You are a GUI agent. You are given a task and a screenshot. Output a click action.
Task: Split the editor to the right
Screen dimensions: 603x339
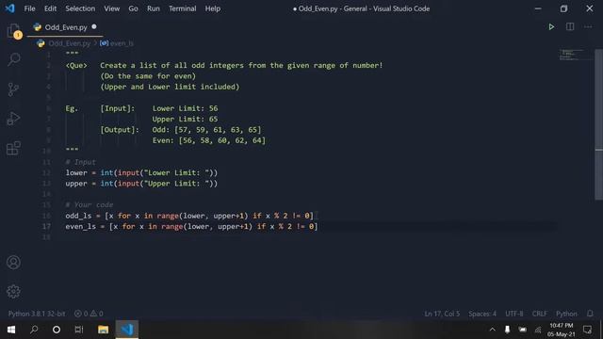[x=570, y=27]
